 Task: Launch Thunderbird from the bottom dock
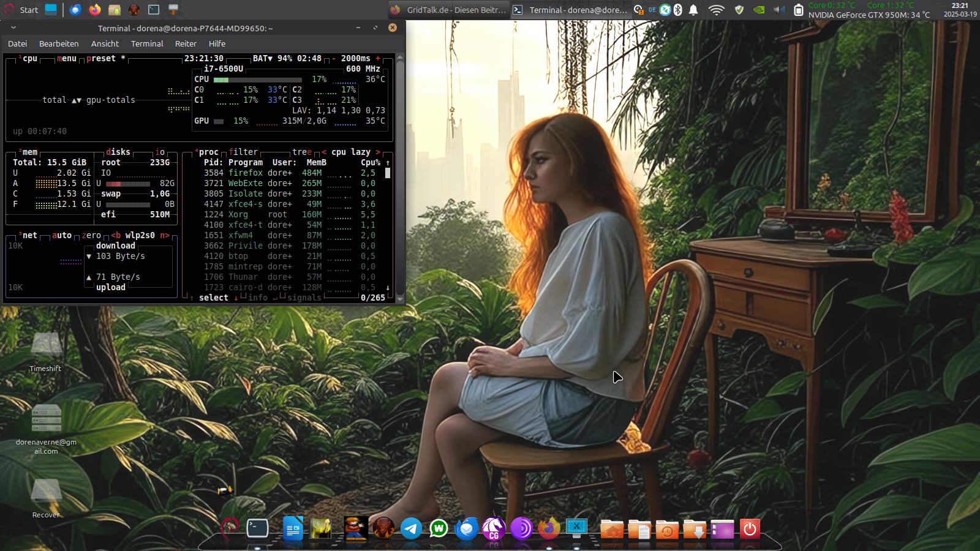466,528
